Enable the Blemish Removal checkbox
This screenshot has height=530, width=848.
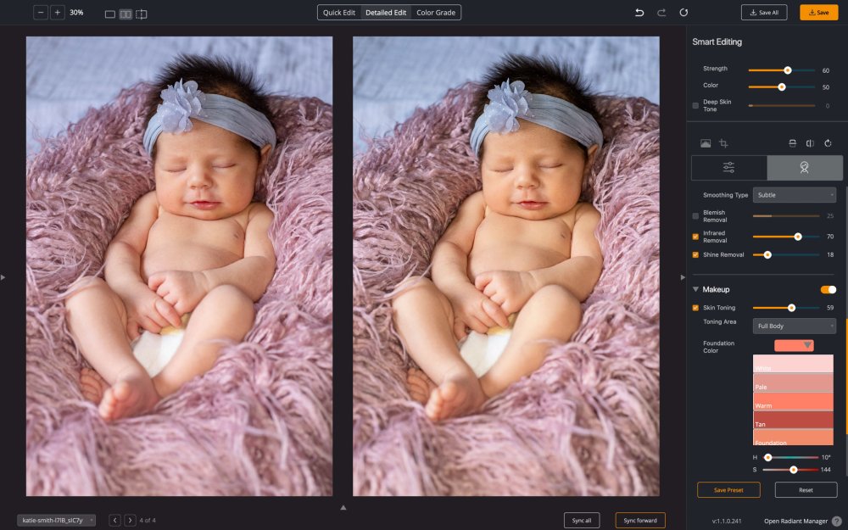[x=695, y=216]
